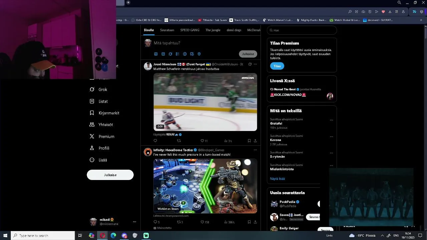Open Windows Start menu
Viewport: 427px width, 240px height.
[5, 236]
